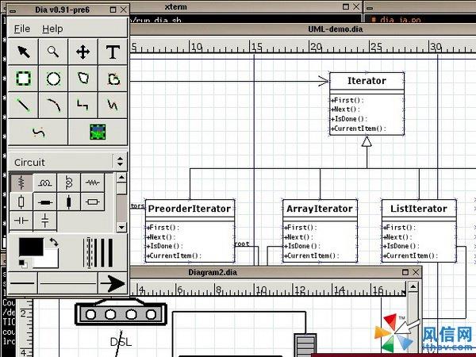Image resolution: width=476 pixels, height=357 pixels.
Task: Select the Text tool
Action: [x=113, y=52]
